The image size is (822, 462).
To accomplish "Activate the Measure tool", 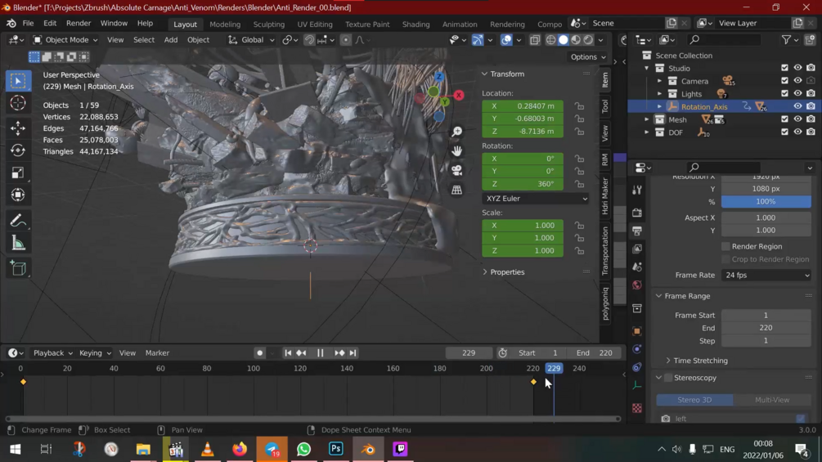I will coord(18,244).
